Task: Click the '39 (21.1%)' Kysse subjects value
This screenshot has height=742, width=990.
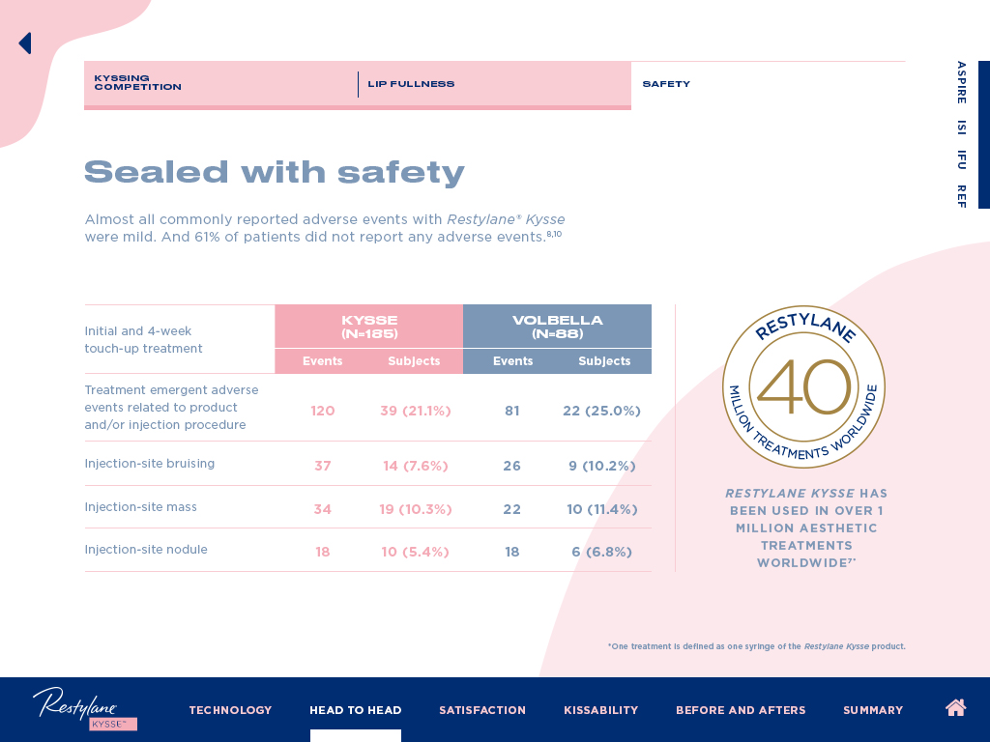Action: click(416, 411)
